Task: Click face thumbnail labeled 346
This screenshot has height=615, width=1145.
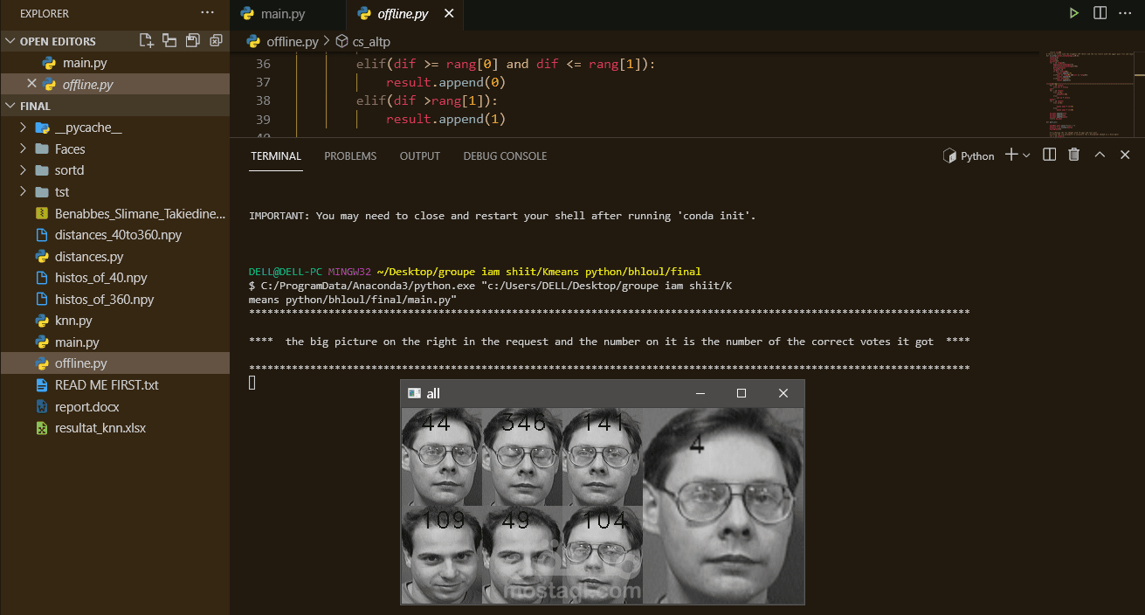Action: pos(522,457)
